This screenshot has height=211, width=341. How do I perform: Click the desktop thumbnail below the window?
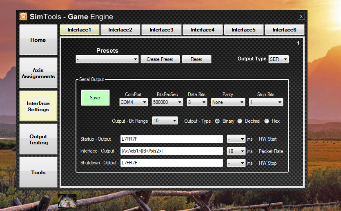(67, 201)
